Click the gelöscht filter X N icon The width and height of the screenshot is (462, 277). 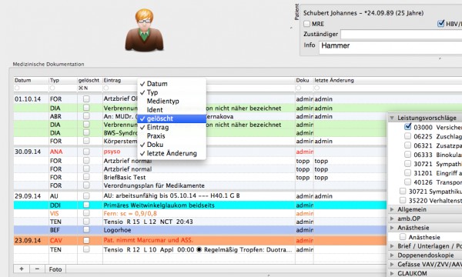click(83, 88)
